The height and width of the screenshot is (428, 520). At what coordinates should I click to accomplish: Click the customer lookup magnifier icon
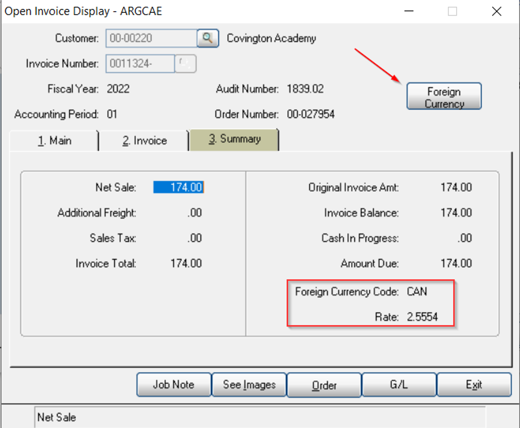click(208, 38)
